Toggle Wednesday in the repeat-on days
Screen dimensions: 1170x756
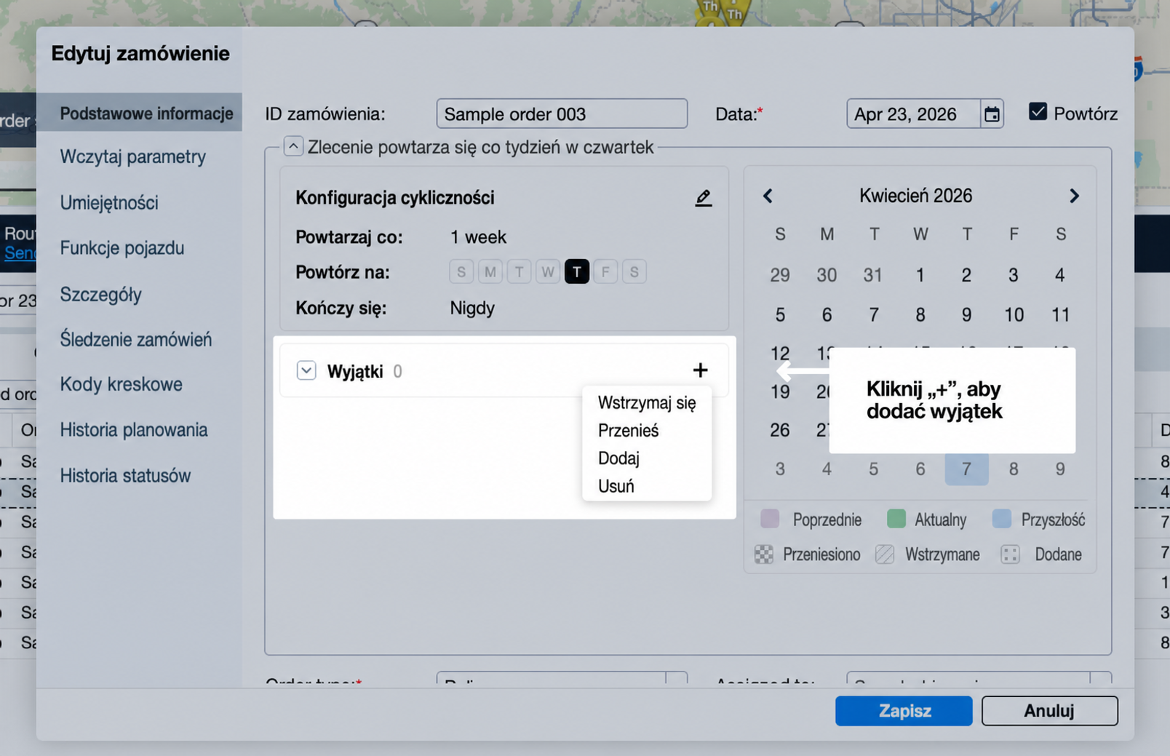click(x=548, y=272)
